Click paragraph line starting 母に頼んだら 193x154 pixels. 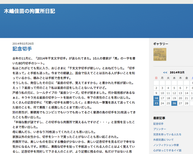[54, 132]
